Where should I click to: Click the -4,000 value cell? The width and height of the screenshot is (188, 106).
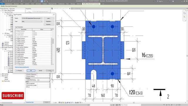coord(42,59)
